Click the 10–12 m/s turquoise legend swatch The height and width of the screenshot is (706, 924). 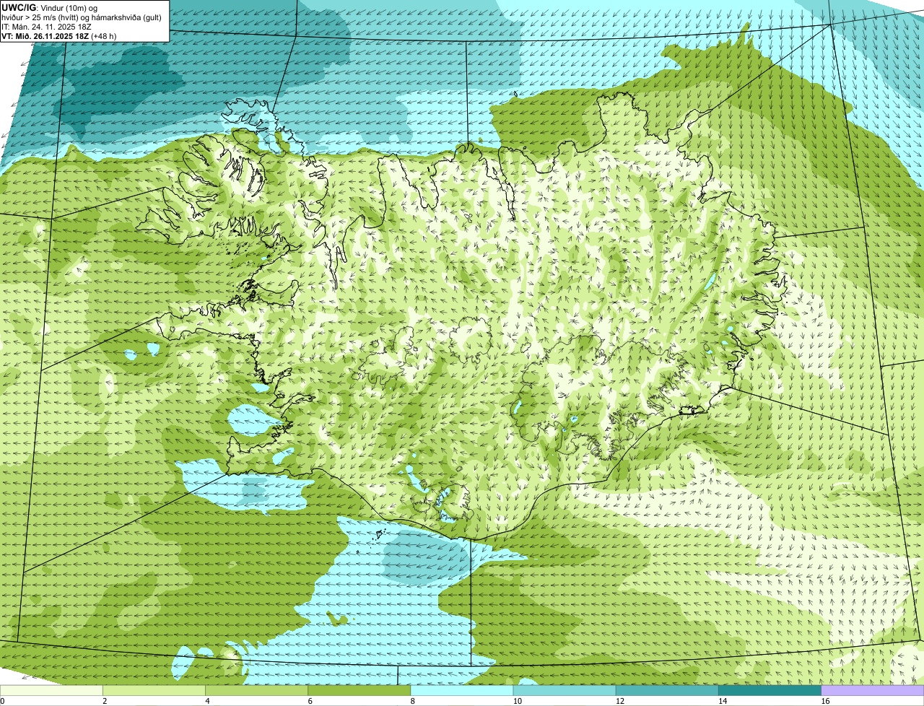click(565, 690)
